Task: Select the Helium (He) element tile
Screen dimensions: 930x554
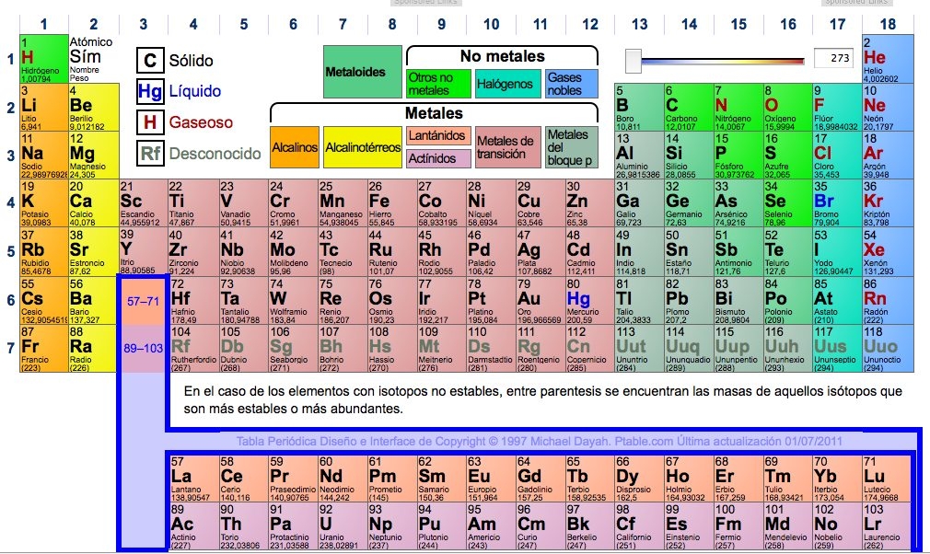Action: pyautogui.click(x=888, y=59)
